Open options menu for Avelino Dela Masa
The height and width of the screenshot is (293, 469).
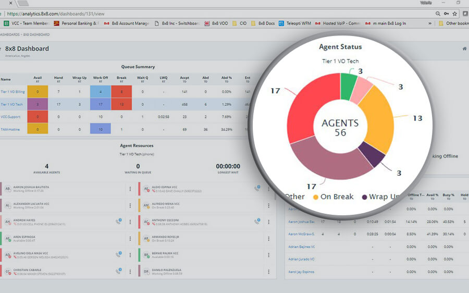130,255
